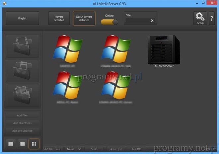Open the Playlist tab
219x154 pixels.
[22, 19]
